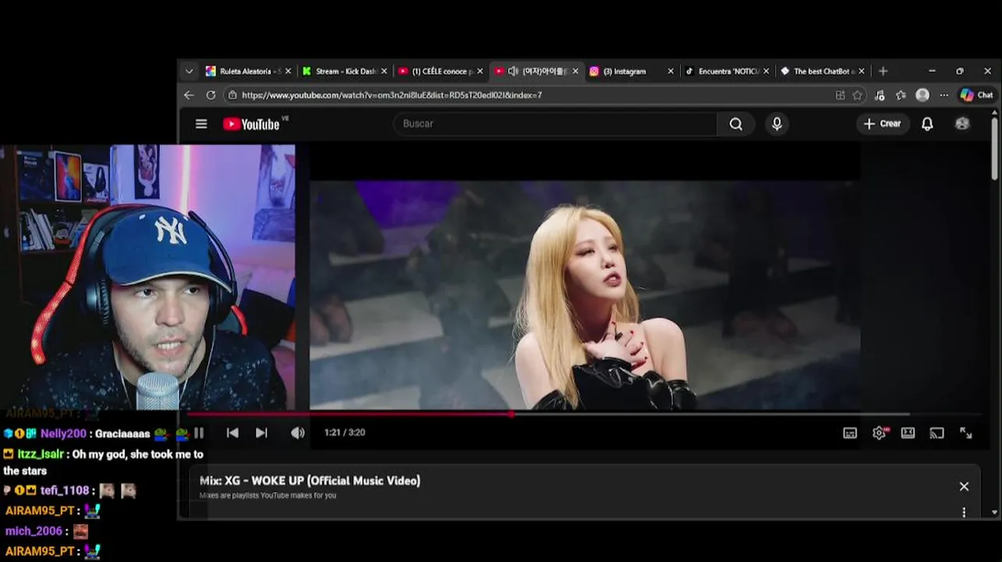The width and height of the screenshot is (1002, 562).
Task: Open a new browser tab
Action: [883, 71]
